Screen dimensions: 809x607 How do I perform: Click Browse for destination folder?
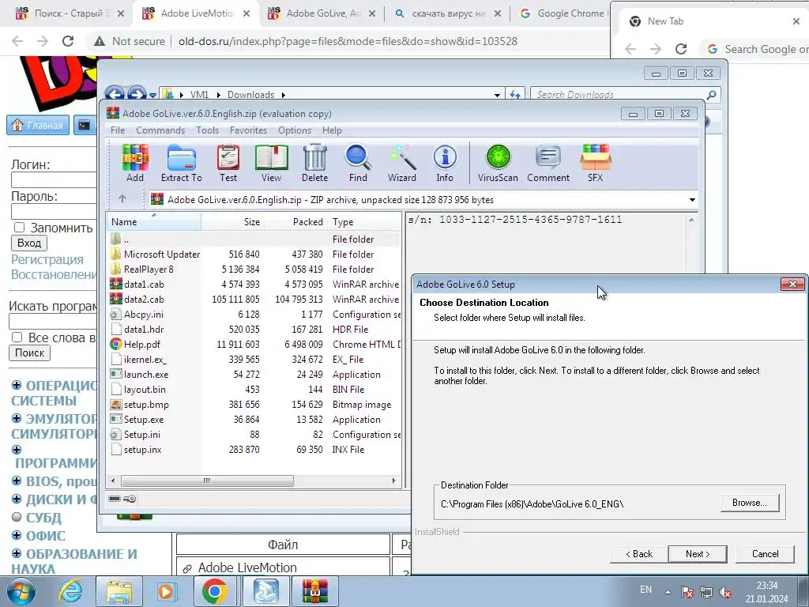point(750,503)
